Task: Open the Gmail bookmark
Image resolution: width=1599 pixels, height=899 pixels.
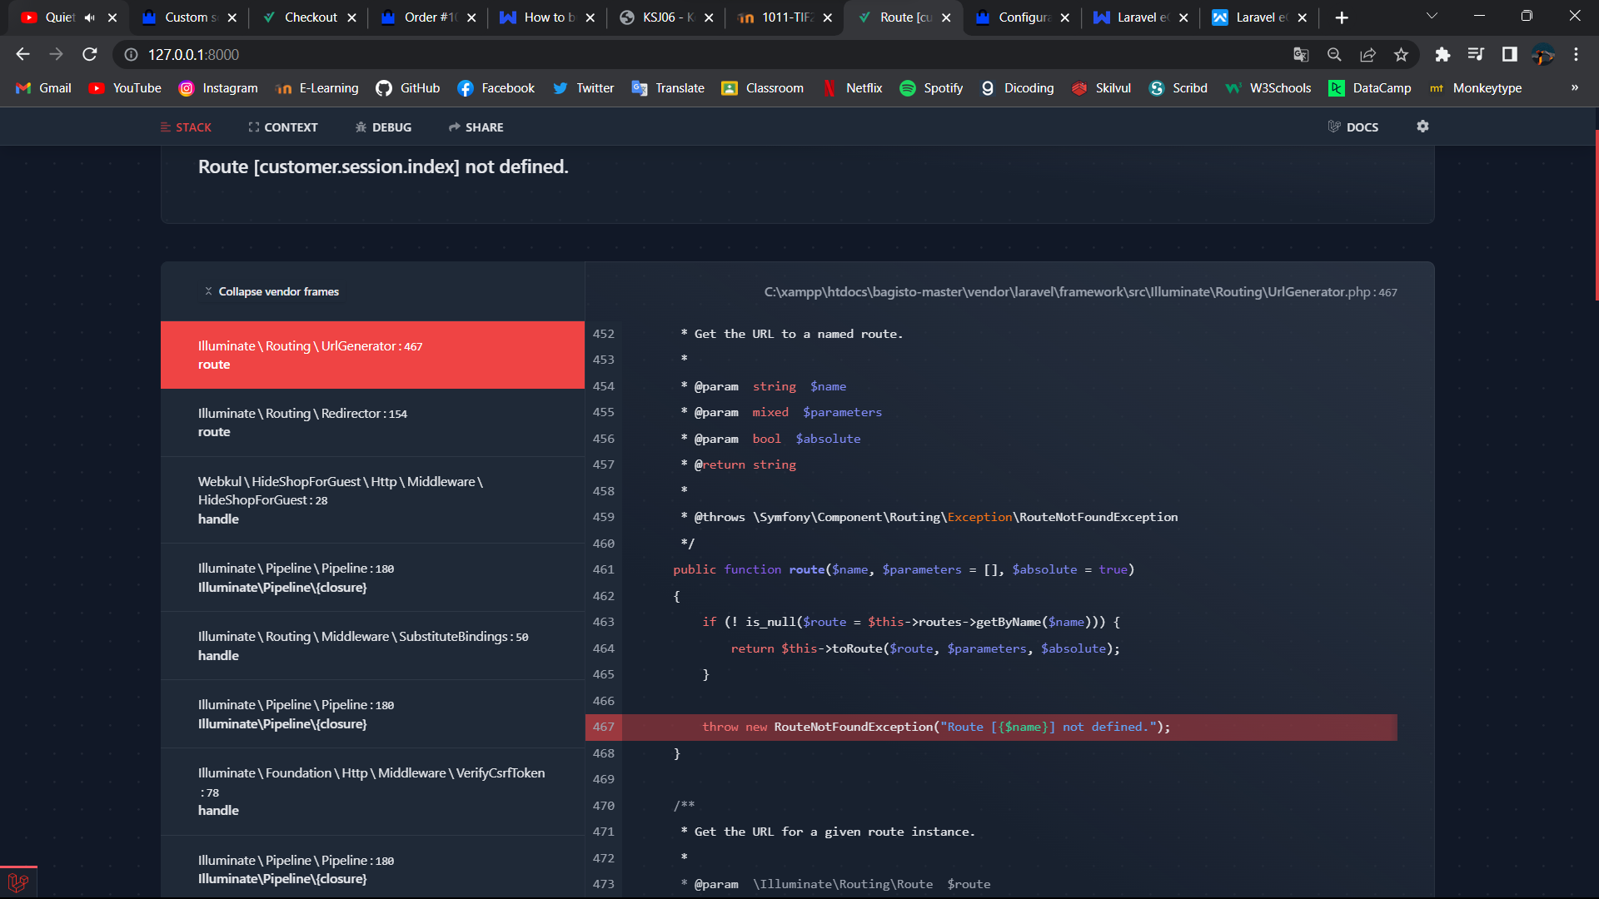Action: pos(44,87)
